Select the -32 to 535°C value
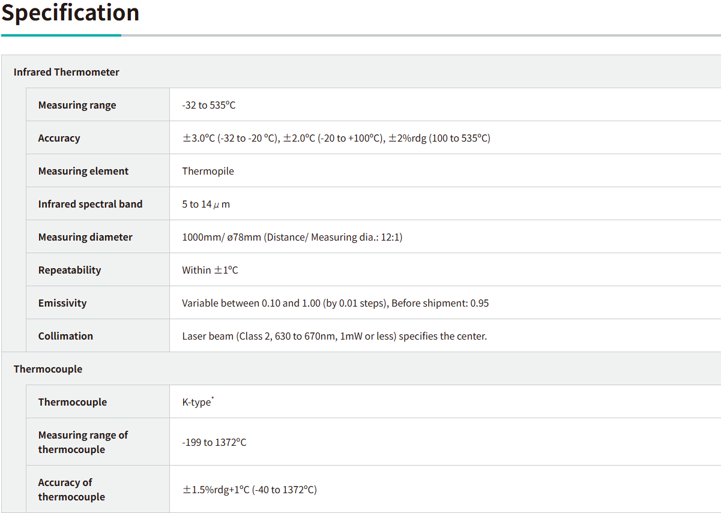 tap(209, 105)
